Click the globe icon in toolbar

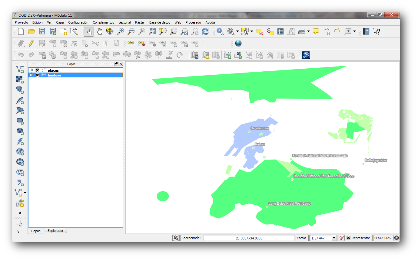coord(238,43)
